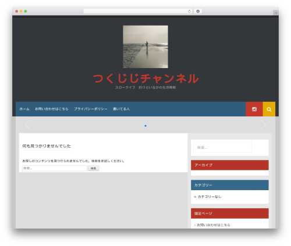This screenshot has width=291, height=246.
Task: Open sidebar link お問い合わせはこちら
Action: click(x=214, y=225)
